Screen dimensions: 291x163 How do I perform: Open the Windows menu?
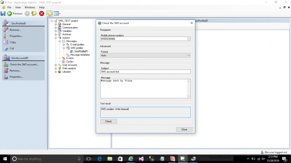(30, 7)
